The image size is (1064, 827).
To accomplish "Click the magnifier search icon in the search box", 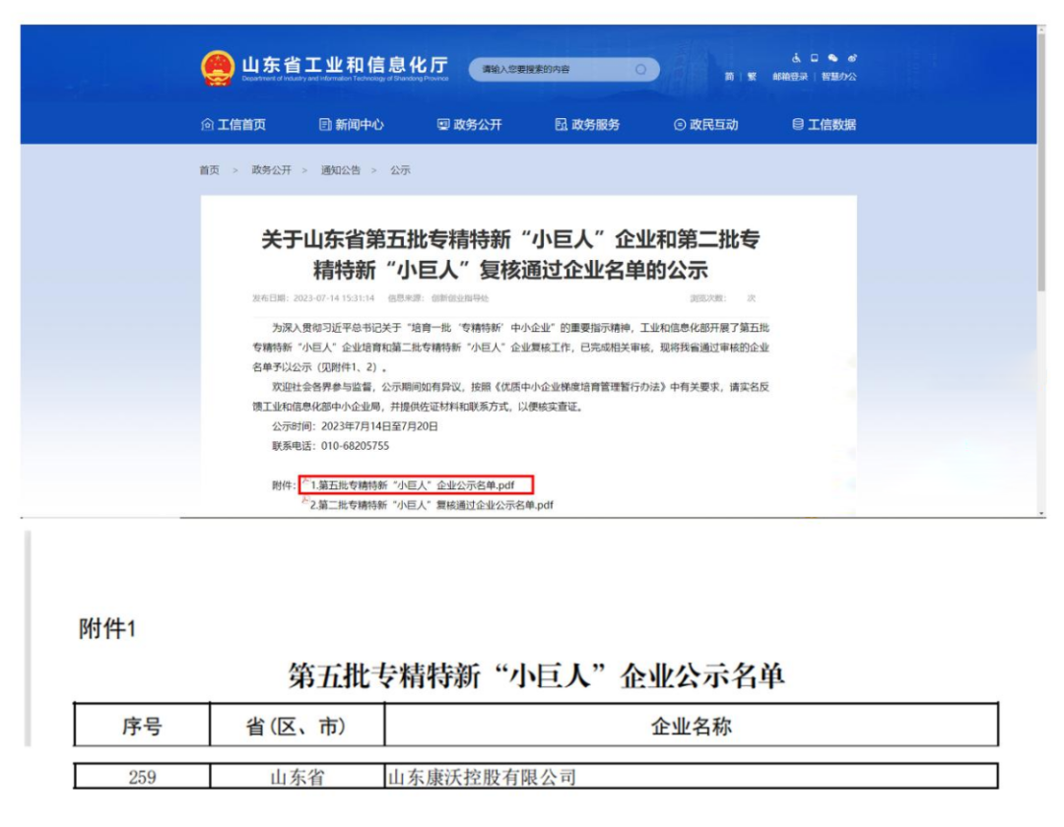I will coord(640,69).
